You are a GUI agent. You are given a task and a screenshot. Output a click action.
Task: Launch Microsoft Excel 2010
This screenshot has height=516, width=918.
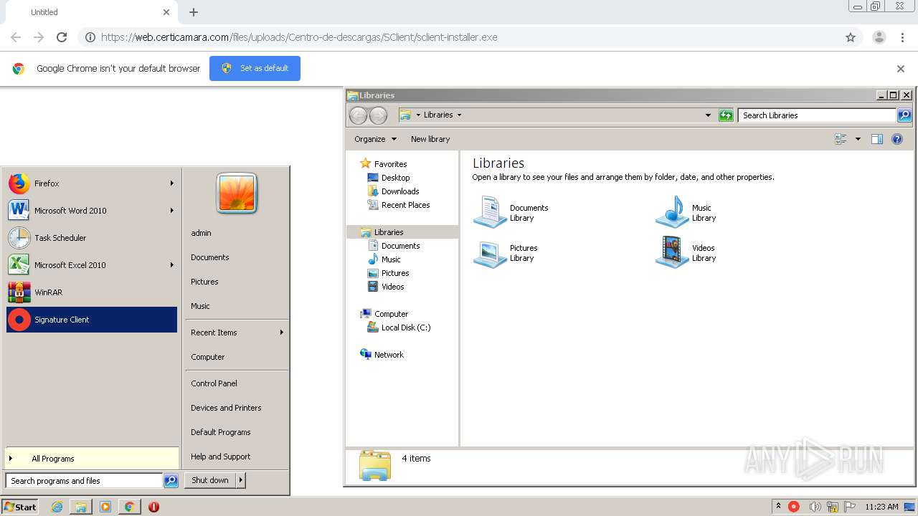click(x=92, y=265)
